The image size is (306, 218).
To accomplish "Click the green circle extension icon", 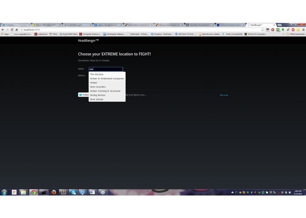I will point(283,30).
